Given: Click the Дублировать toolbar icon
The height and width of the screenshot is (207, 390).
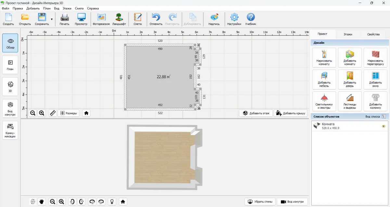Looking at the screenshot, I should tap(192, 19).
